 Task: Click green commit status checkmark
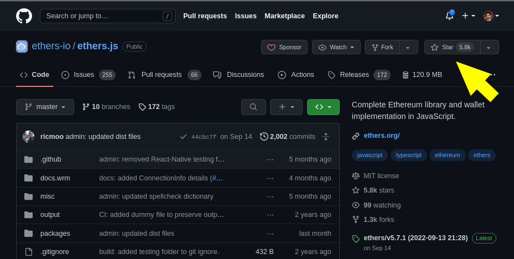click(x=183, y=137)
